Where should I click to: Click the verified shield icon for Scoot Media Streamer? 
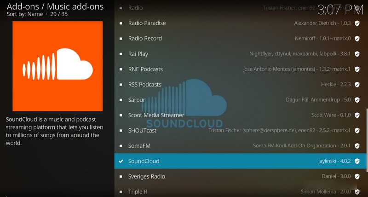357,115
